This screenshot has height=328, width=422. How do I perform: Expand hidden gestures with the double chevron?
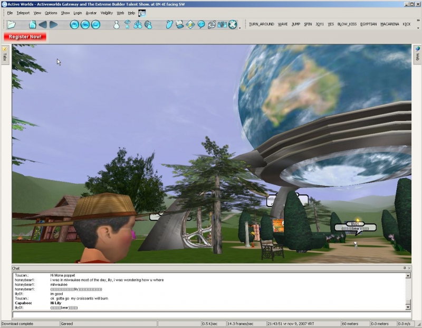tap(418, 21)
